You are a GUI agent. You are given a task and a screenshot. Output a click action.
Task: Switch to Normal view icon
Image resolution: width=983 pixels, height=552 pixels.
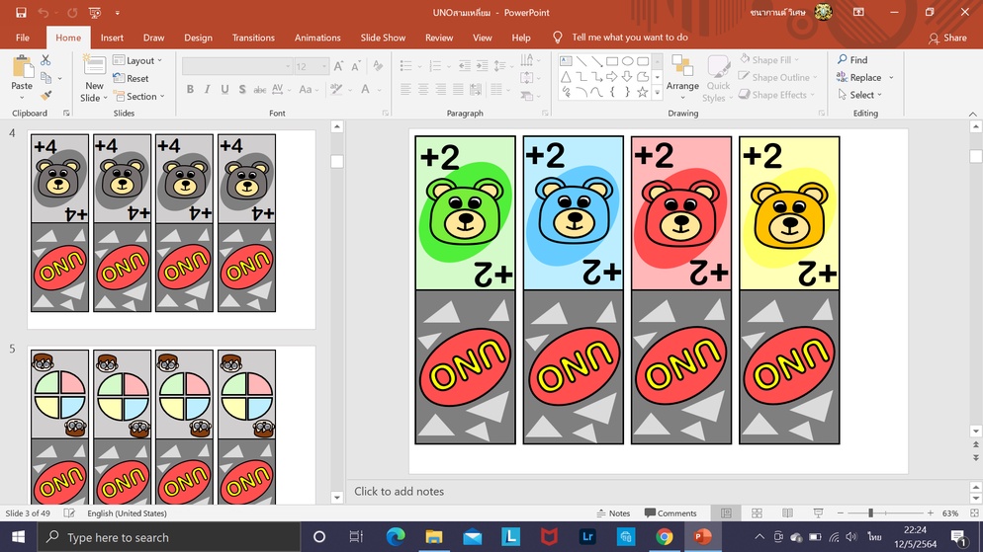point(726,513)
